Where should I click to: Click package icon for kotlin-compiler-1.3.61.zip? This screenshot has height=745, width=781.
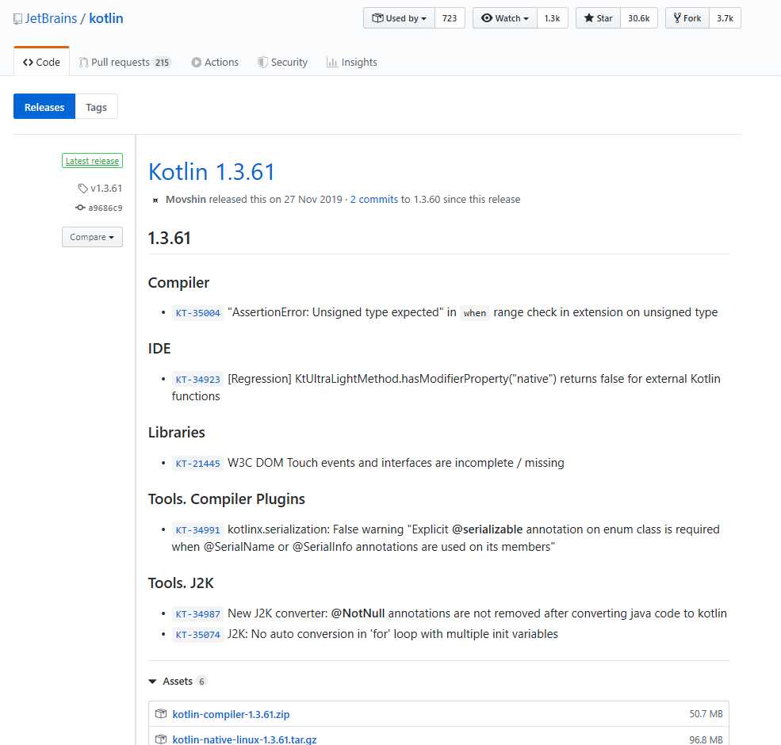[161, 713]
